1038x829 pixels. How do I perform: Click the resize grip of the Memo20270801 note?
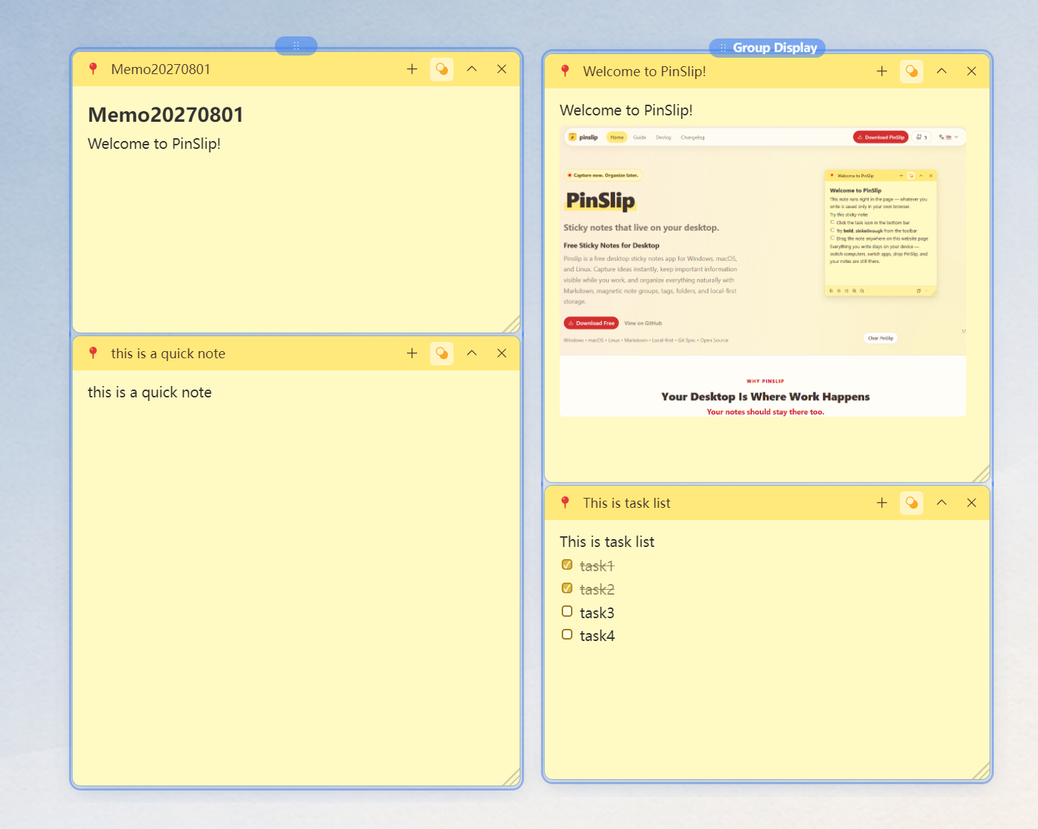pos(512,325)
